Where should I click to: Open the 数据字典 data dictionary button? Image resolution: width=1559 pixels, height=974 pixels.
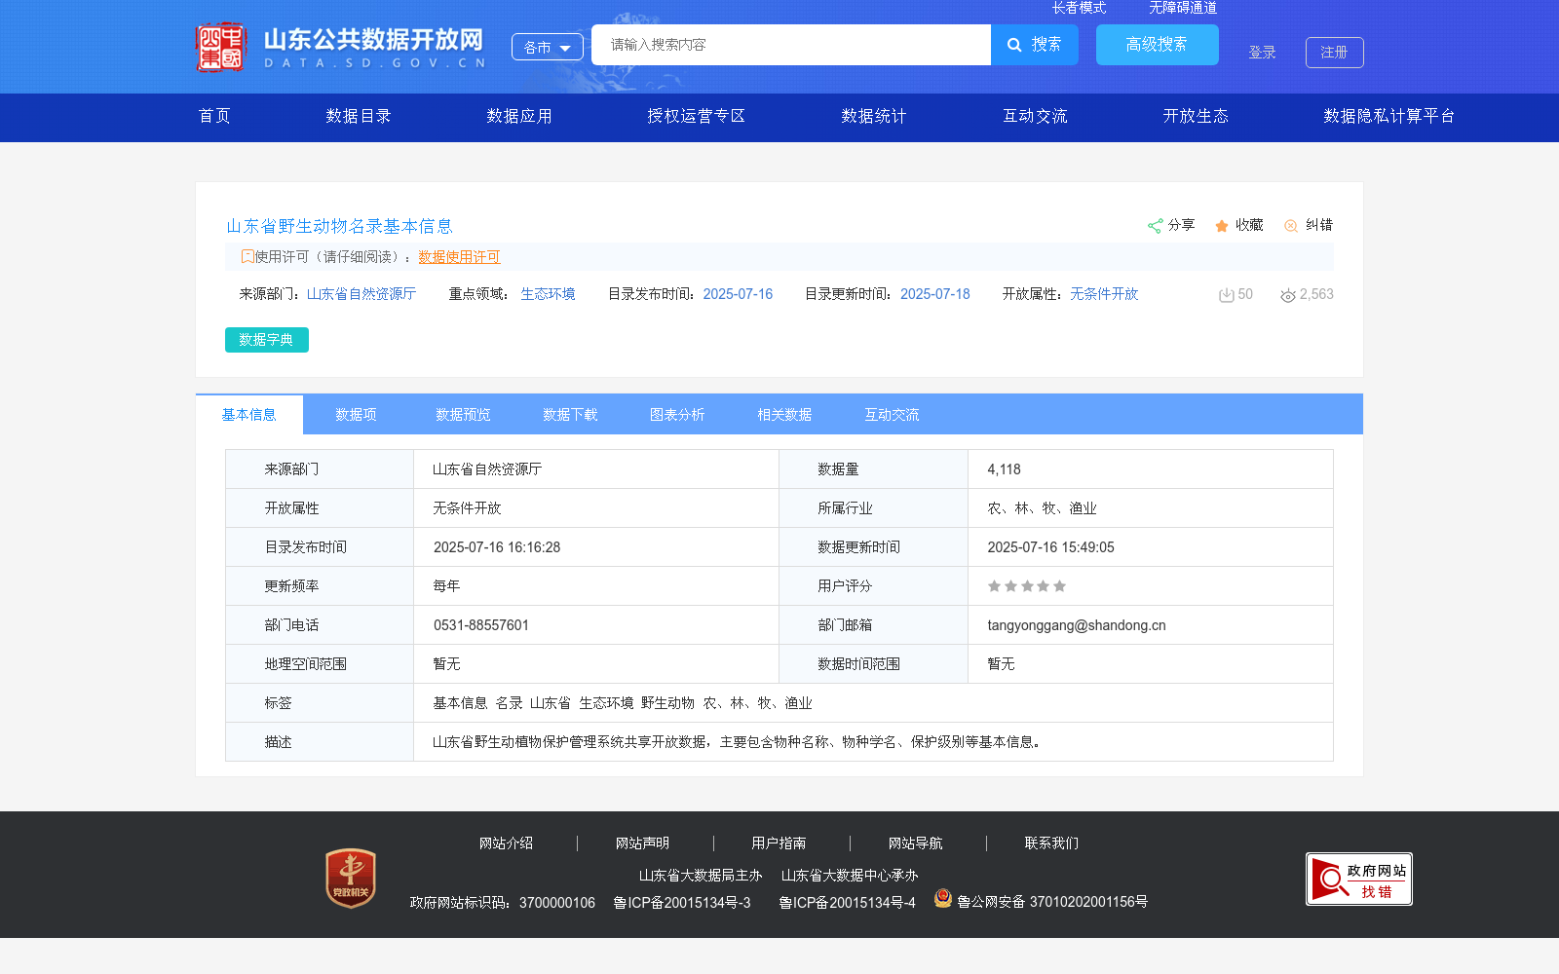pyautogui.click(x=267, y=340)
